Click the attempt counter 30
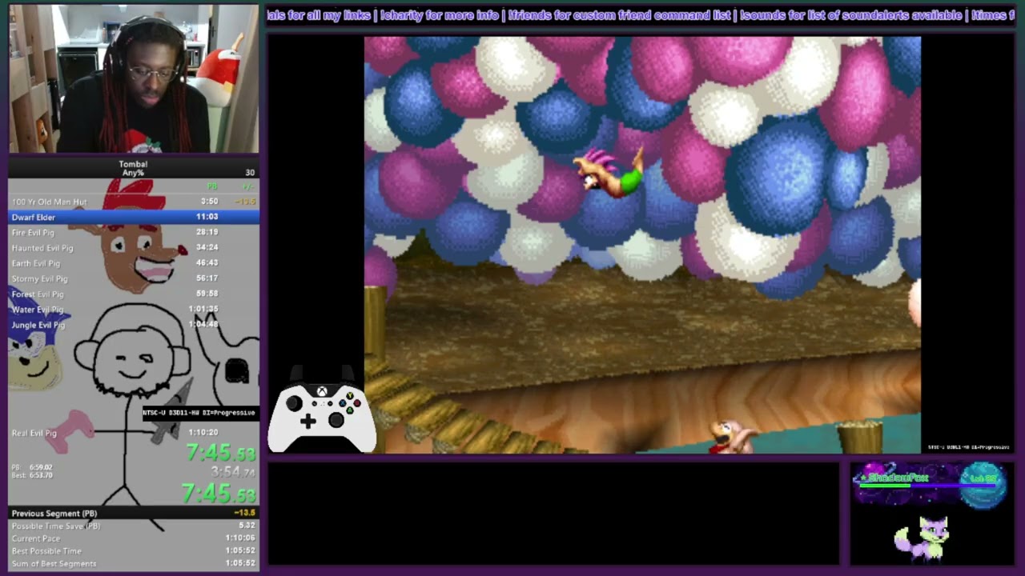1025x576 pixels. point(250,173)
